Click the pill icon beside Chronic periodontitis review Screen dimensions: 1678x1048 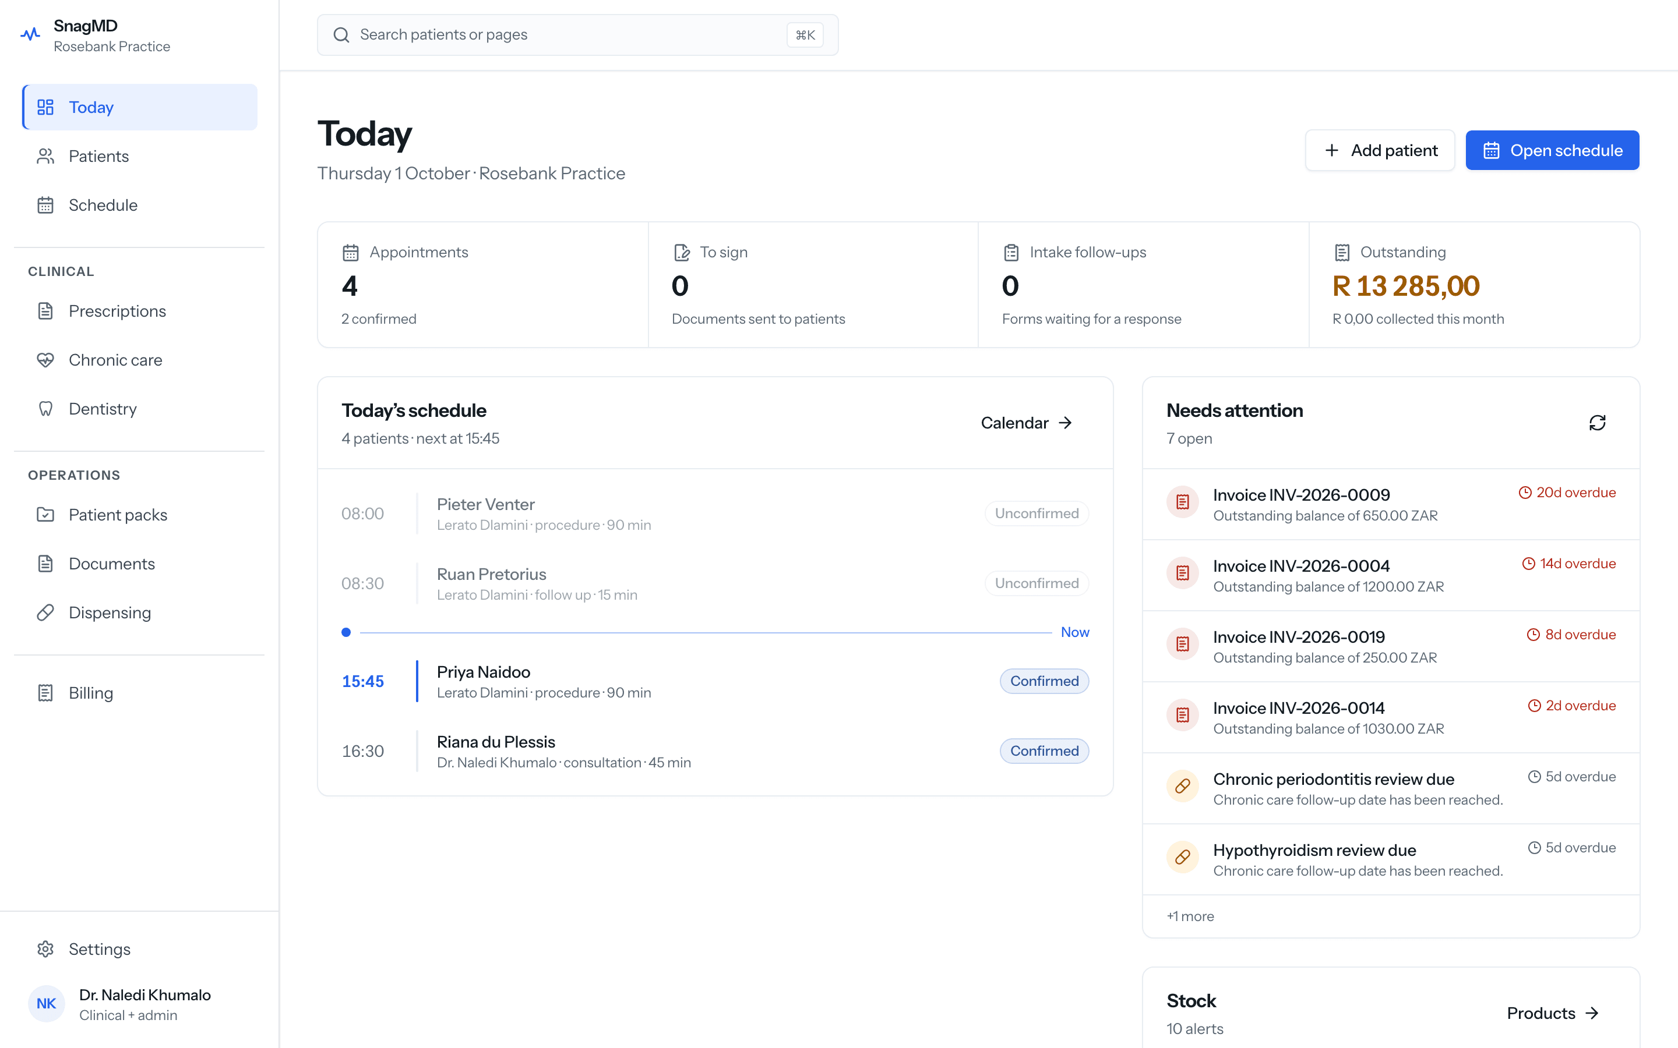point(1183,786)
